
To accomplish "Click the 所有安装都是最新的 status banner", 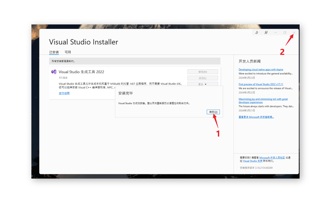I will click(x=135, y=61).
